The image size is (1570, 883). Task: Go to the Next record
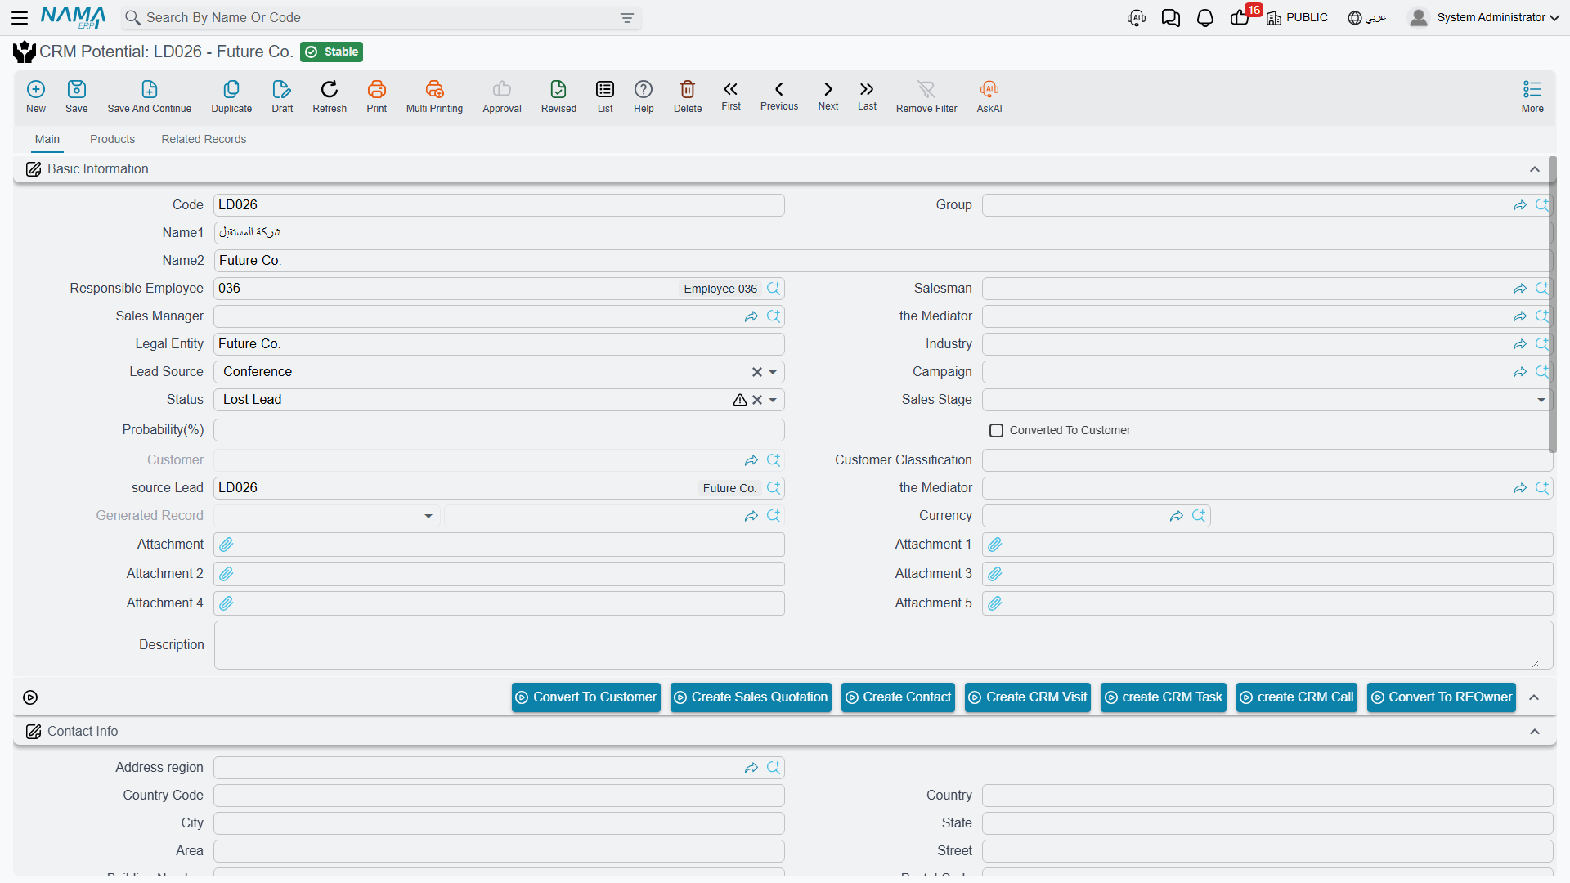point(828,96)
